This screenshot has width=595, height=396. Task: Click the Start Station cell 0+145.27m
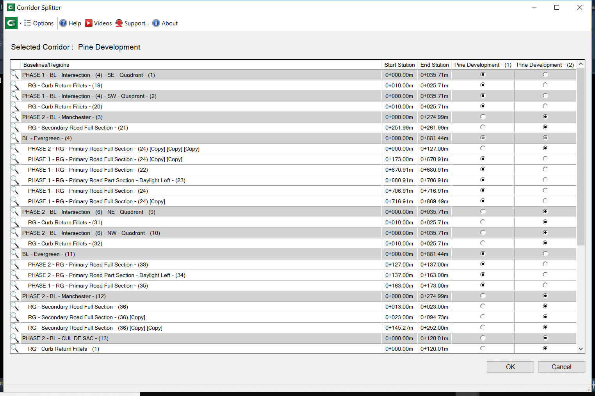[x=400, y=328]
